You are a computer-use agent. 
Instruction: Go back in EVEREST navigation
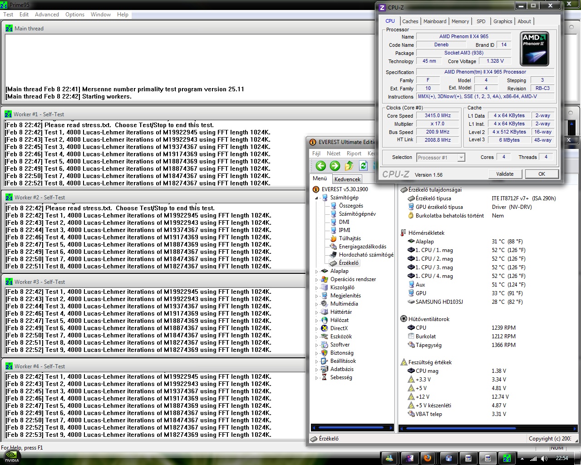pos(321,166)
